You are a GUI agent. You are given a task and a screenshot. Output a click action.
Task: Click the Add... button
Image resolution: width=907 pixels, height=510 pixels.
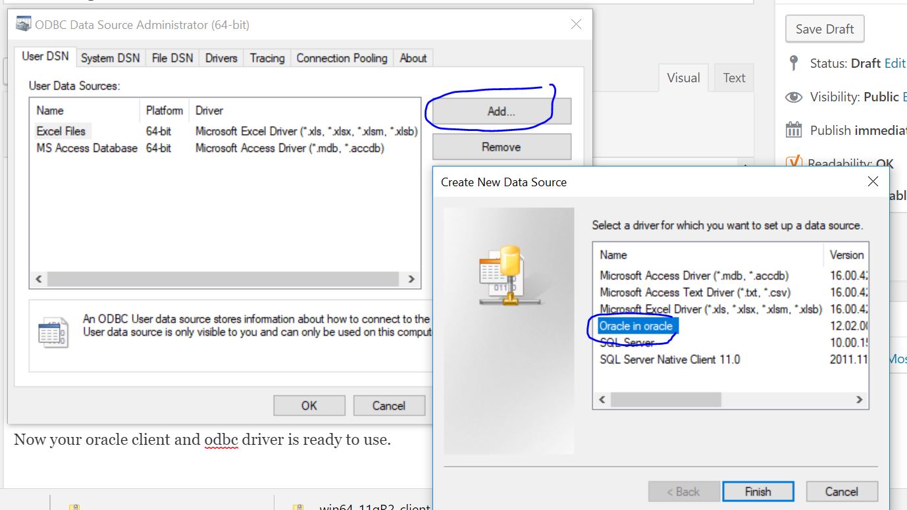pos(502,111)
